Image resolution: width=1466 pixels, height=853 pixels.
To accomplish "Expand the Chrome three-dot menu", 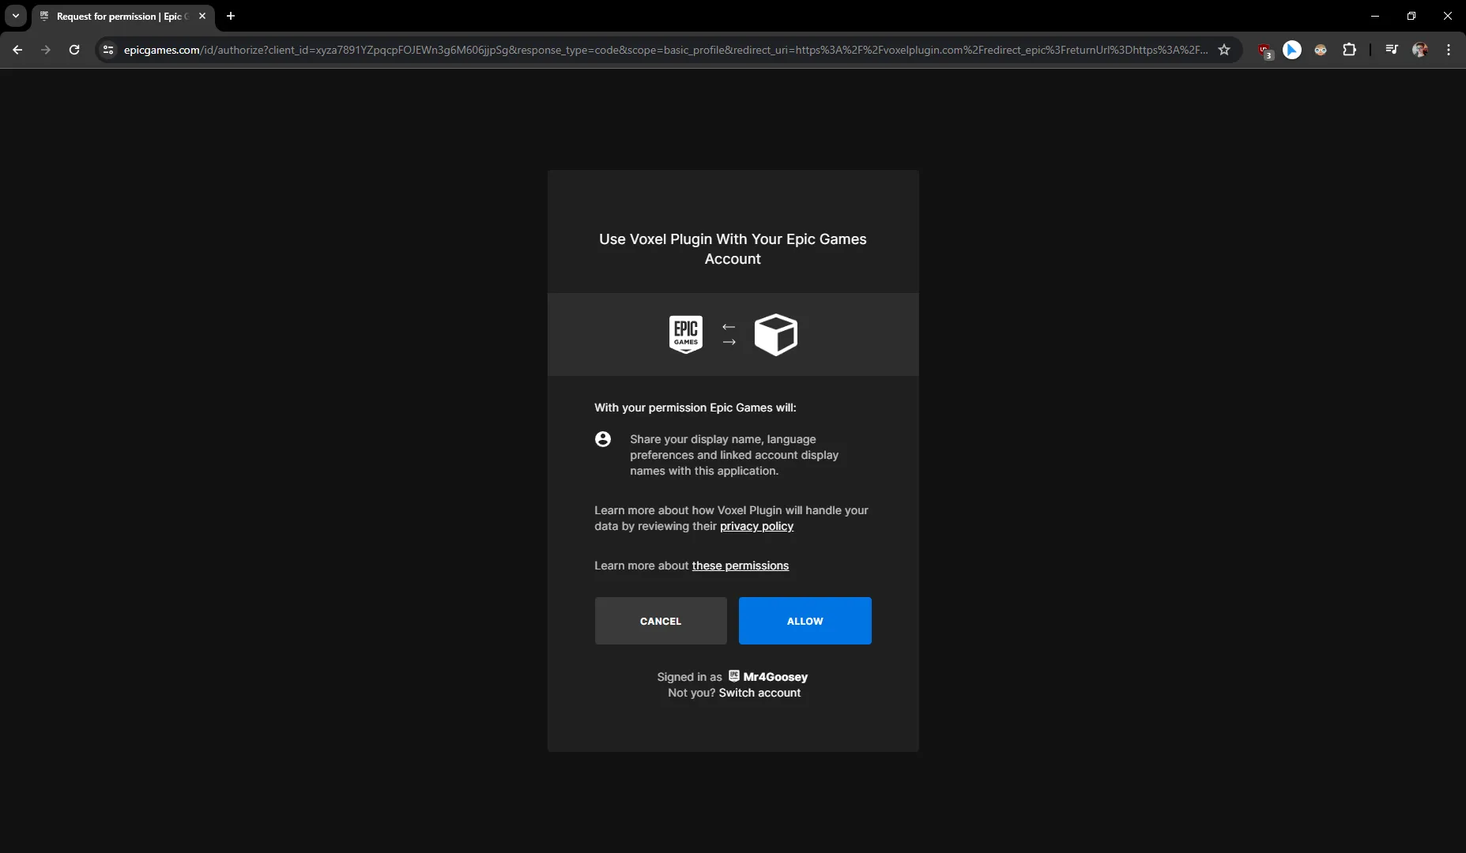I will 1449,50.
